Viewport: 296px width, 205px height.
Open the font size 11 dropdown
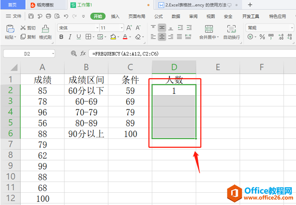coord(122,28)
